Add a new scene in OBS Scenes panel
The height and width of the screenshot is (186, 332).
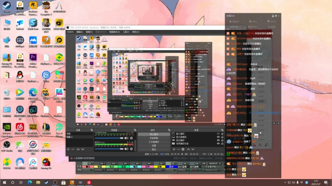pos(68,149)
